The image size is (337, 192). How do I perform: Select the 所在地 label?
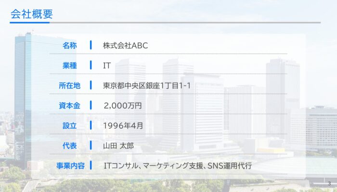69,85
